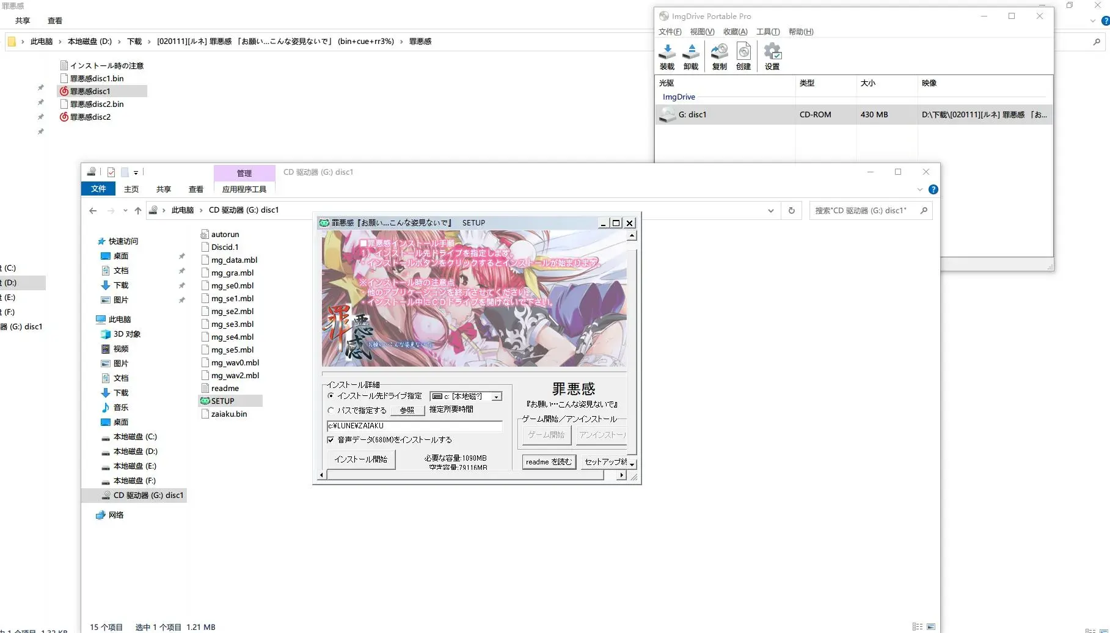This screenshot has height=633, width=1110.
Task: Select インストール先ドライブ指定 radio button
Action: click(330, 396)
